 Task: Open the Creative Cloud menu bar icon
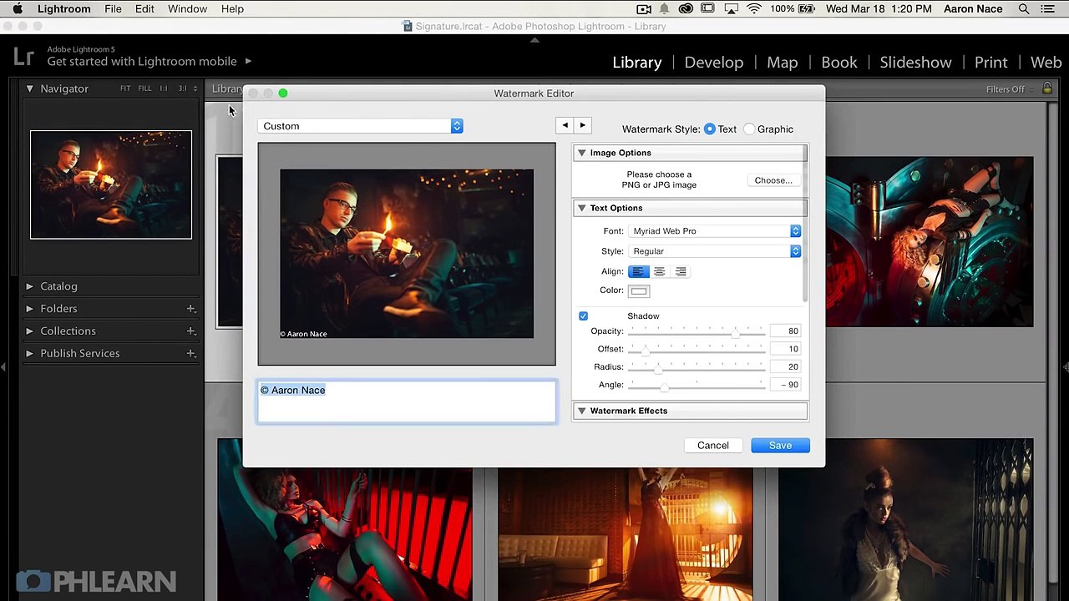[686, 9]
